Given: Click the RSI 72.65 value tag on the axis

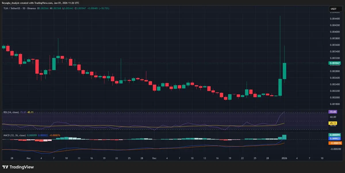Looking at the screenshot, I should (x=333, y=111).
